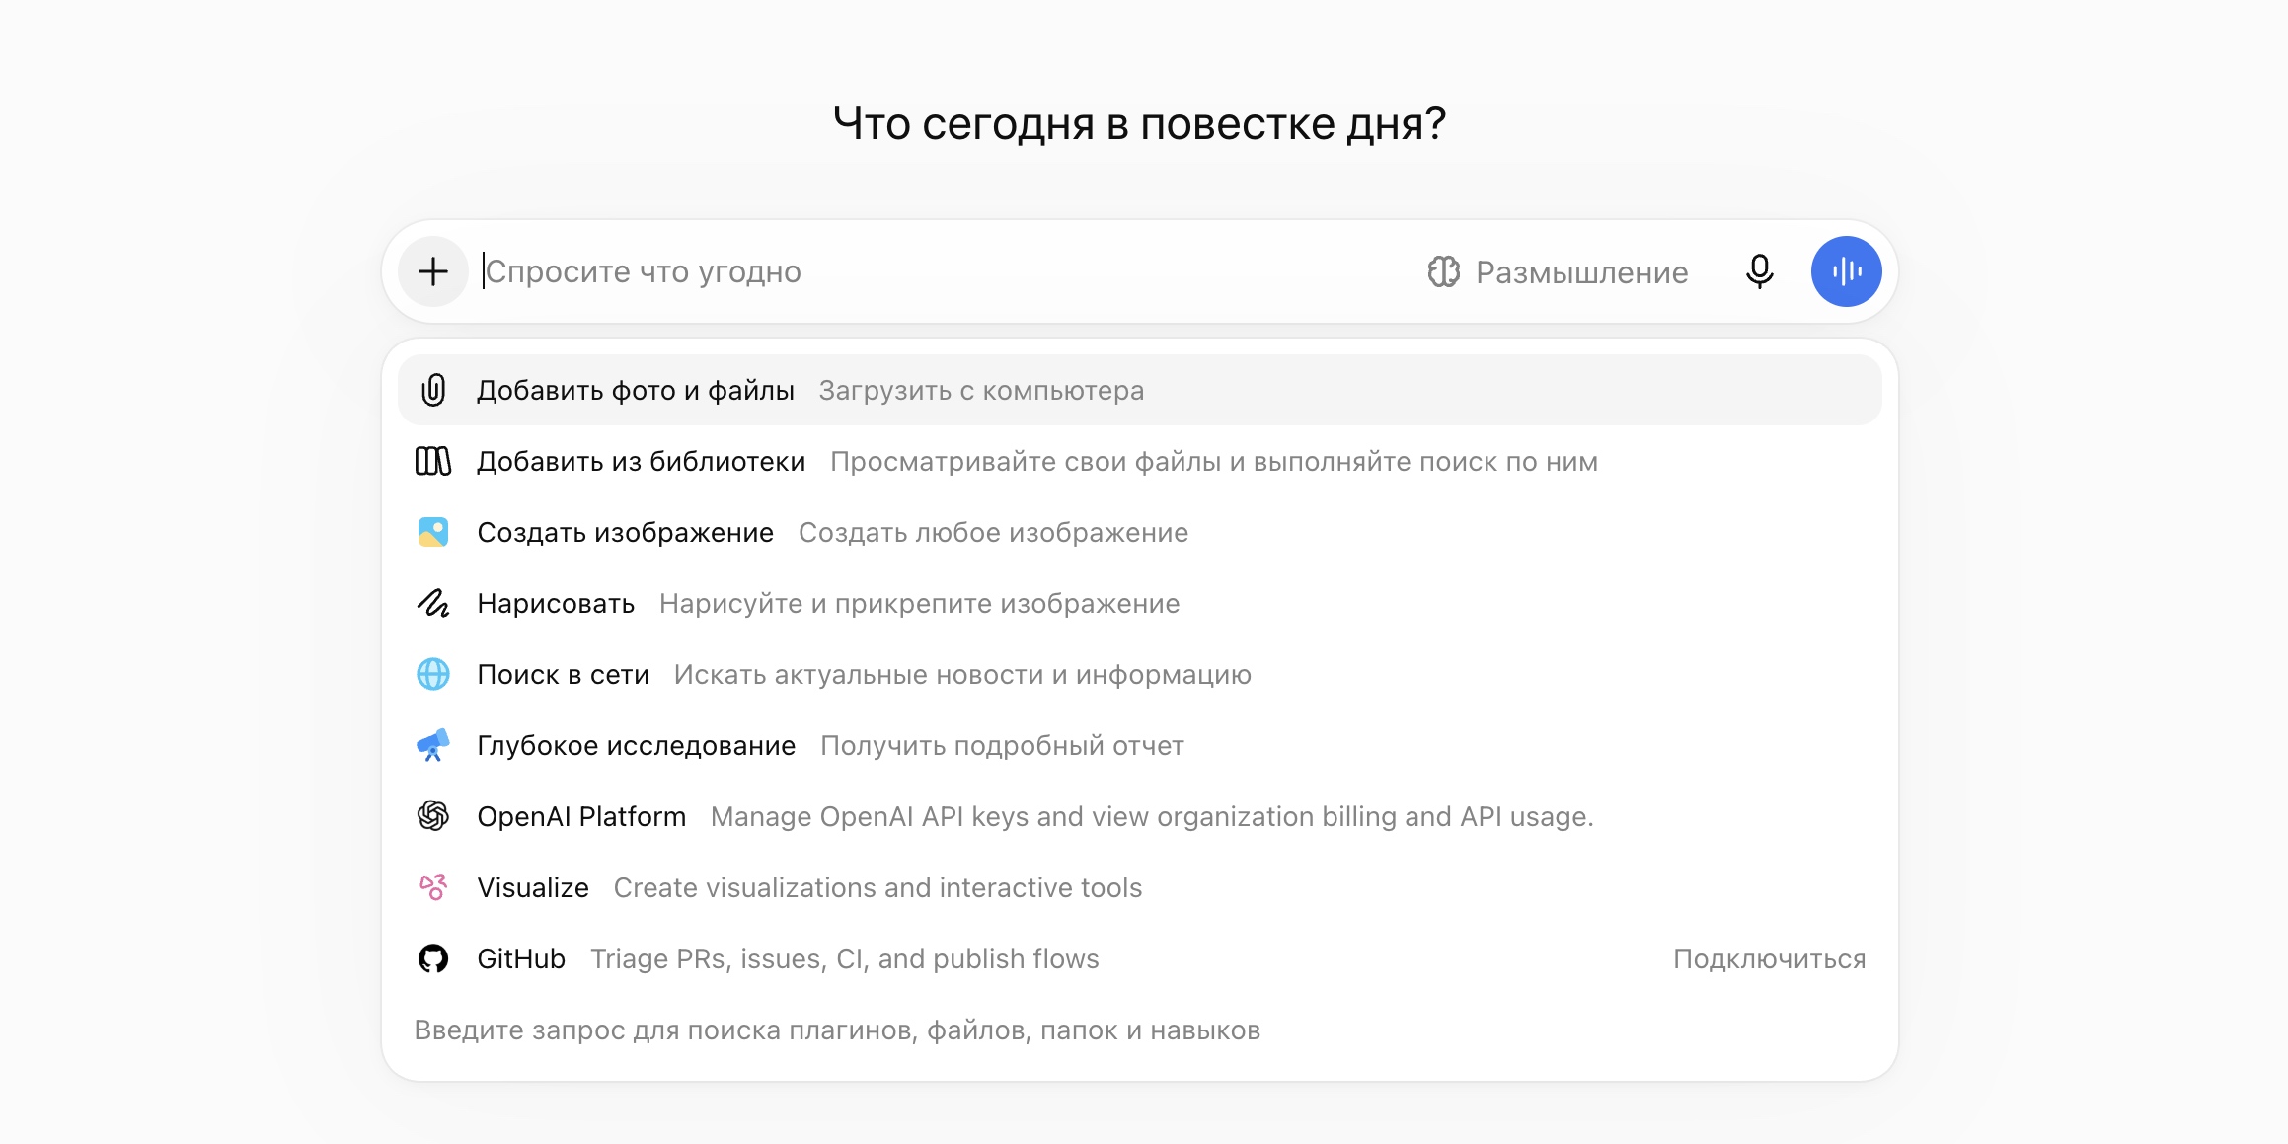This screenshot has height=1144, width=2288.
Task: Click the OpenAI logo icon
Action: [433, 816]
